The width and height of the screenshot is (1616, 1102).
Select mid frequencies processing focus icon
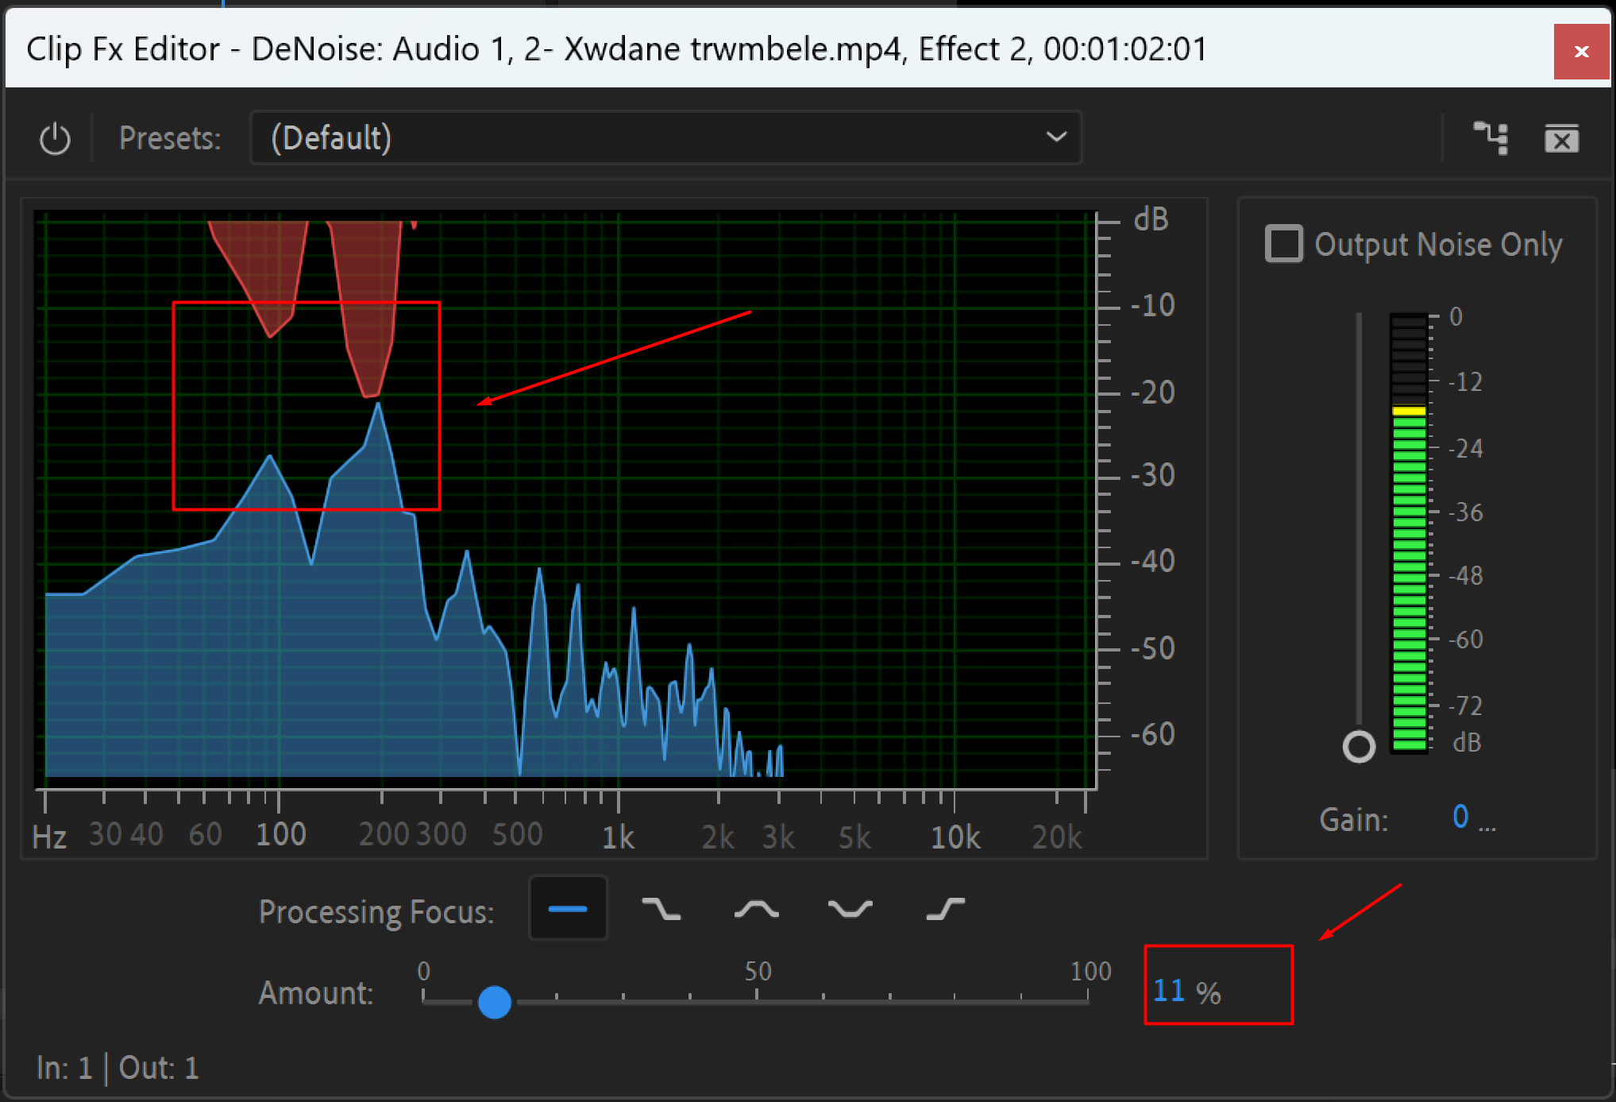click(756, 909)
